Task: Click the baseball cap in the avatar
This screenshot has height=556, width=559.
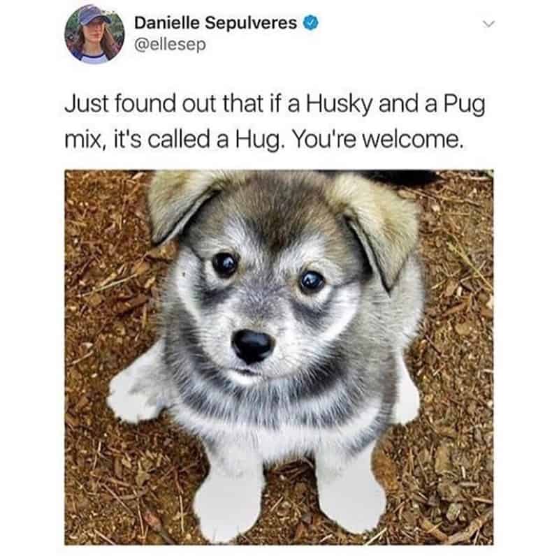Action: (x=94, y=15)
